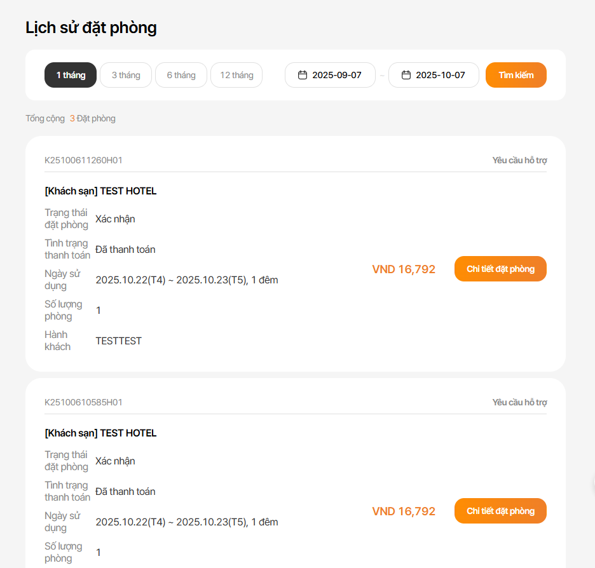Click TEST HOTEL title in the first booking card
Image resolution: width=595 pixels, height=568 pixels.
click(x=100, y=191)
